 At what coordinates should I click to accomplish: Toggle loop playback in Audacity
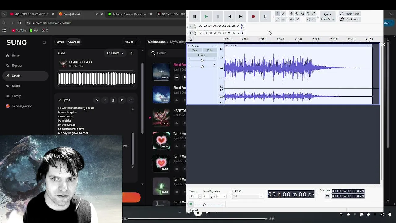tap(265, 16)
